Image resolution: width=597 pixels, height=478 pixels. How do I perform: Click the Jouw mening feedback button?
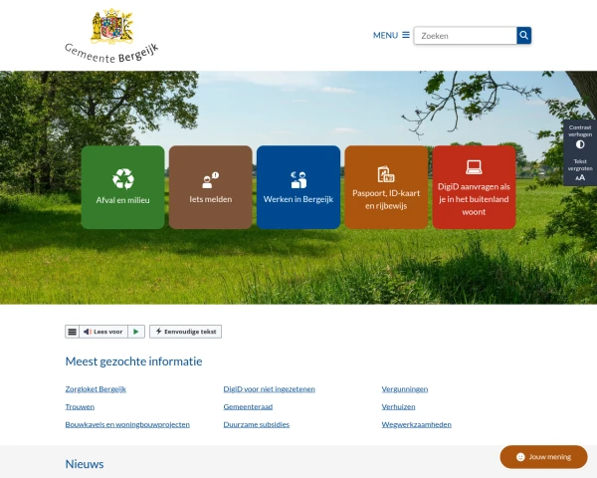tap(543, 457)
